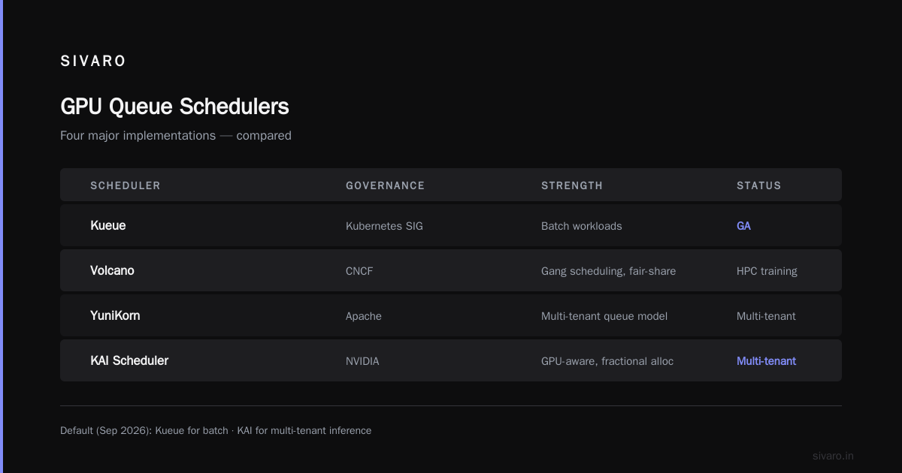Image resolution: width=902 pixels, height=473 pixels.
Task: Click the 'Default (Sep 2026)' footer note
Action: [x=216, y=431]
